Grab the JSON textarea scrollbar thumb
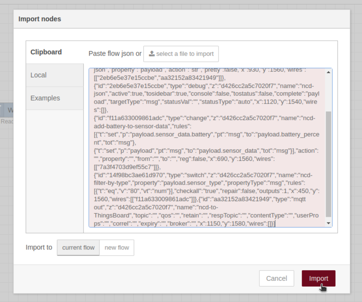 pyautogui.click(x=329, y=165)
